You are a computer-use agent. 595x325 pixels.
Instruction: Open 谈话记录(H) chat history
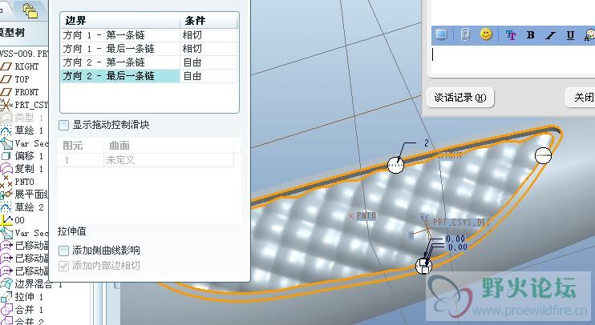(x=460, y=98)
